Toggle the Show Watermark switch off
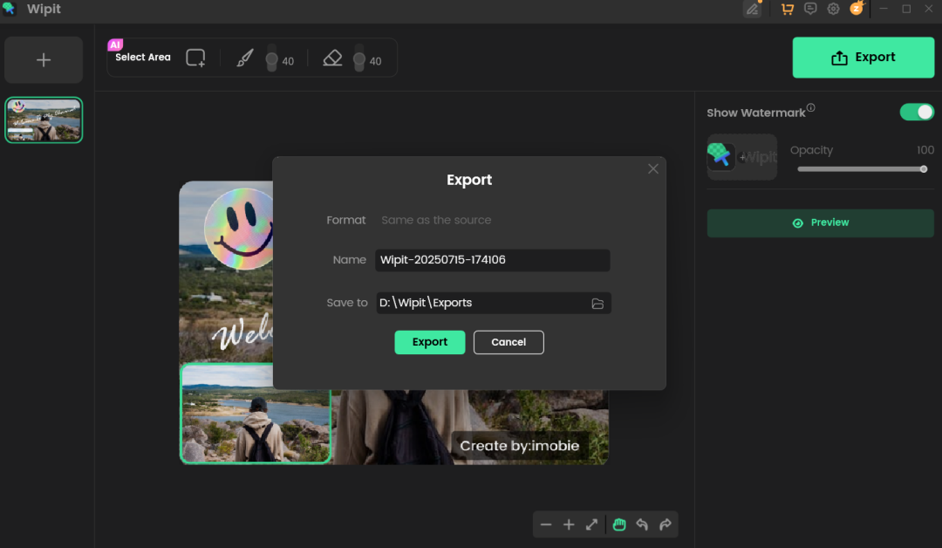Screen dimensions: 942x548 (916, 112)
